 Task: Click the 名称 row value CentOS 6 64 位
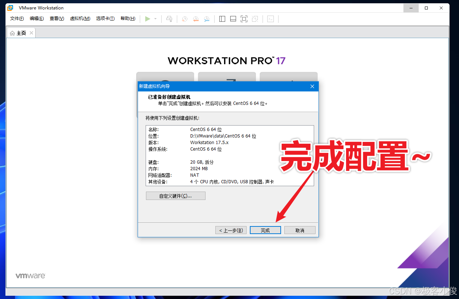tap(206, 130)
